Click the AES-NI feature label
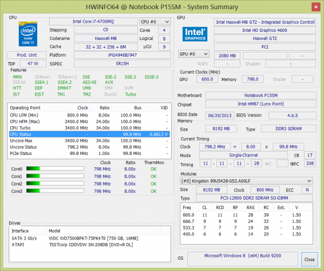This screenshot has width=324, height=271. pyautogui.click(x=90, y=82)
